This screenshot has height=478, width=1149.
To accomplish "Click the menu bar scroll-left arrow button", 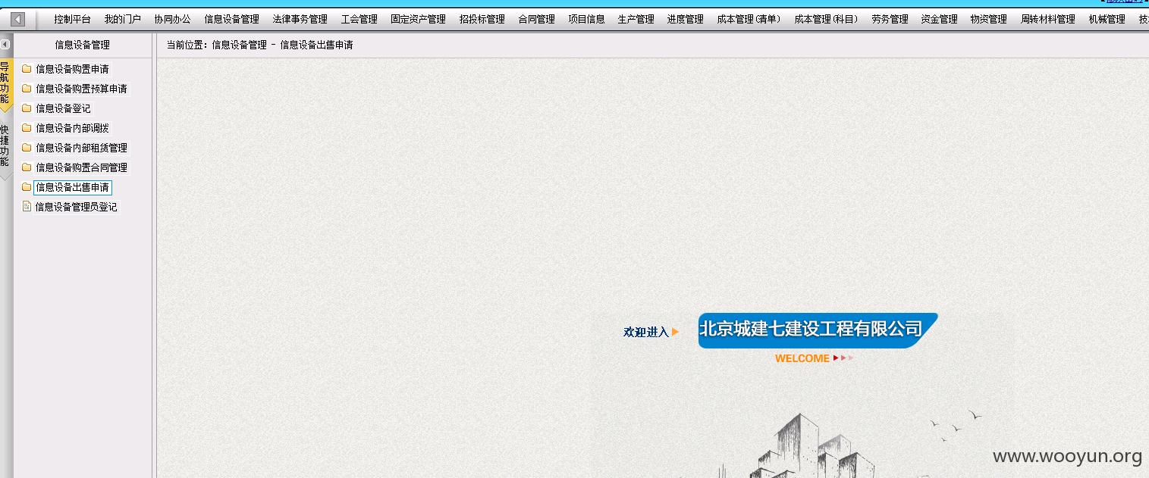I will pos(17,20).
